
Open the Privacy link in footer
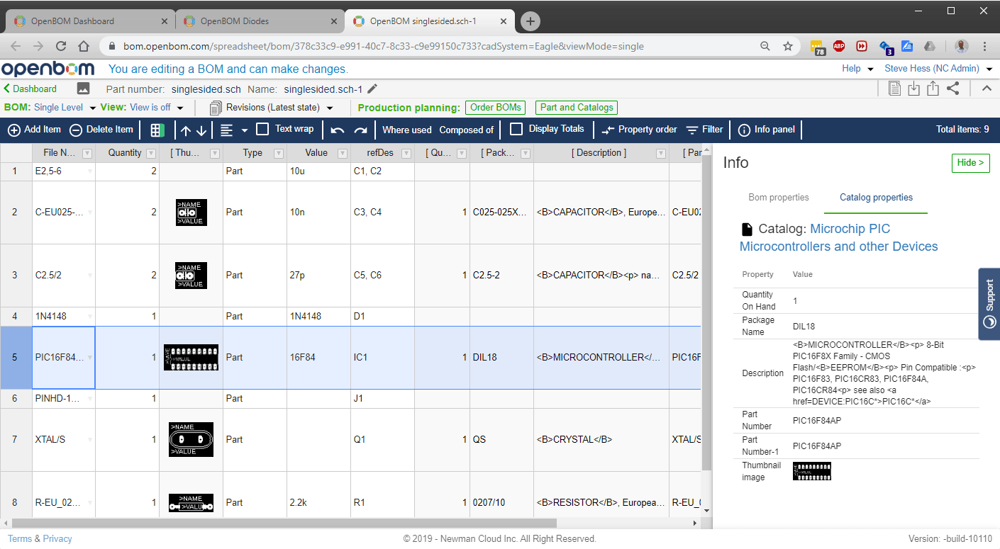57,538
